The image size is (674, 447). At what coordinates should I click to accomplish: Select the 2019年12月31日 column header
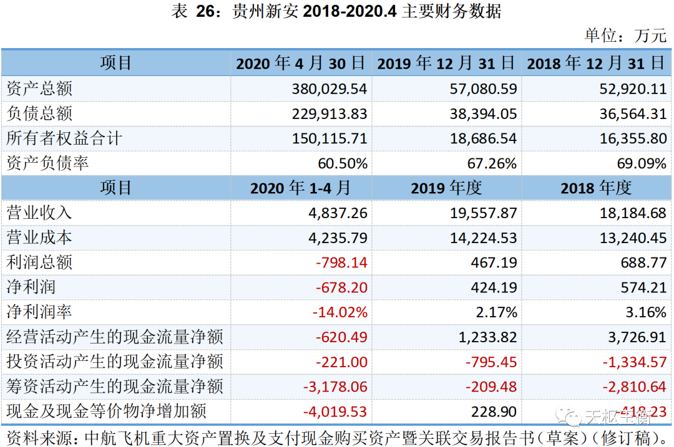446,63
